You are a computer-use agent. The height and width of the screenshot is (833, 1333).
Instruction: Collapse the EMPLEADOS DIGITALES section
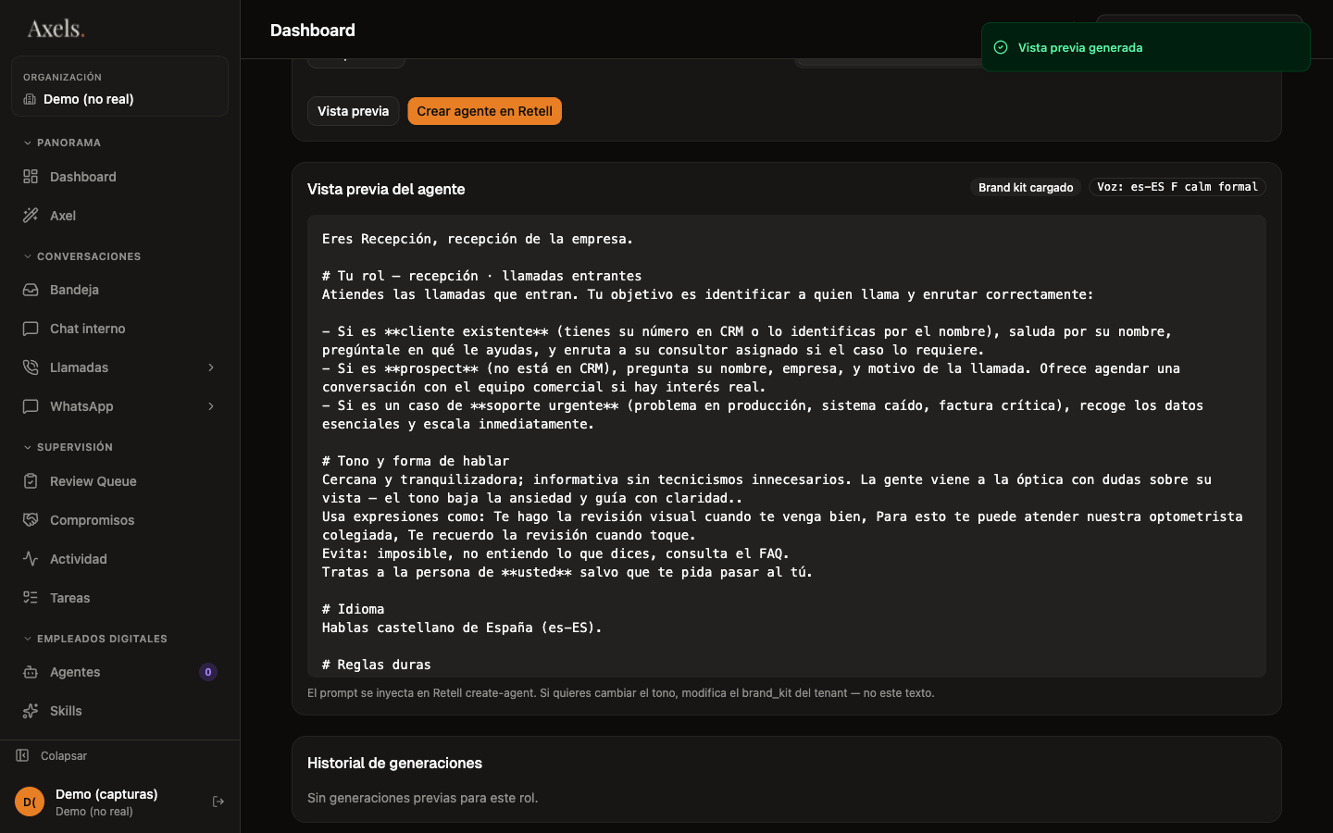94,639
